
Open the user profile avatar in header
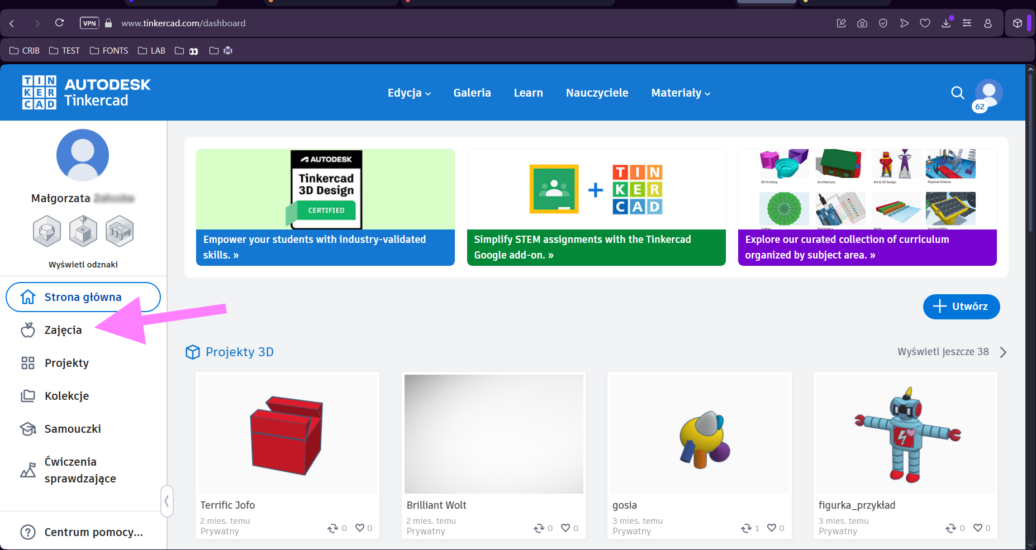989,93
